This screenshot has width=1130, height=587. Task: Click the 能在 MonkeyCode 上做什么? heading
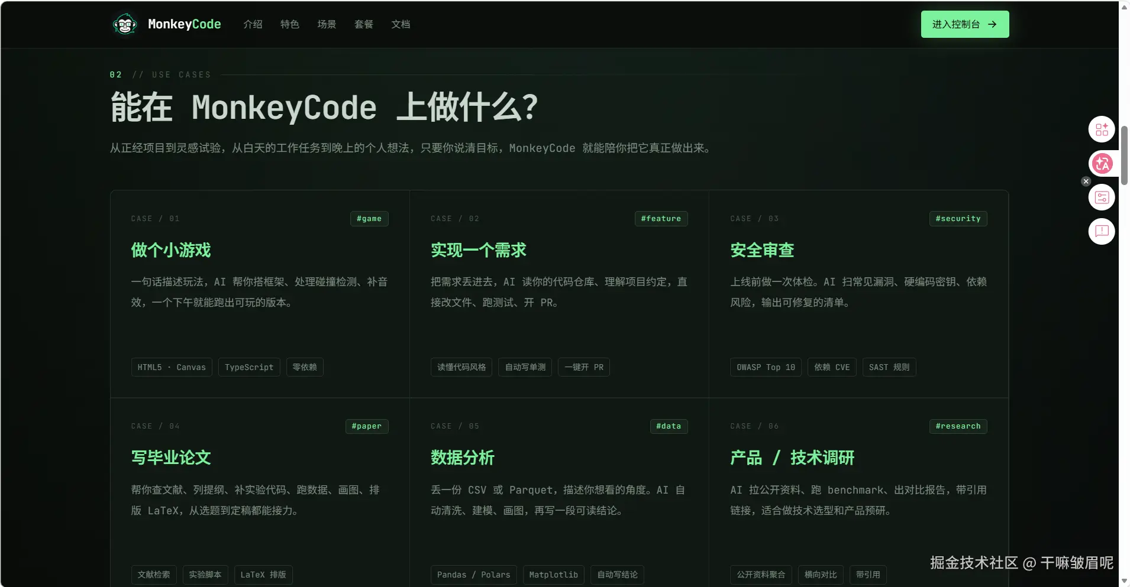point(324,108)
